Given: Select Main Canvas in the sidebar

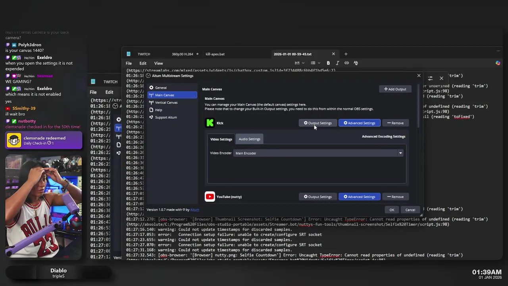Looking at the screenshot, I should (172, 95).
